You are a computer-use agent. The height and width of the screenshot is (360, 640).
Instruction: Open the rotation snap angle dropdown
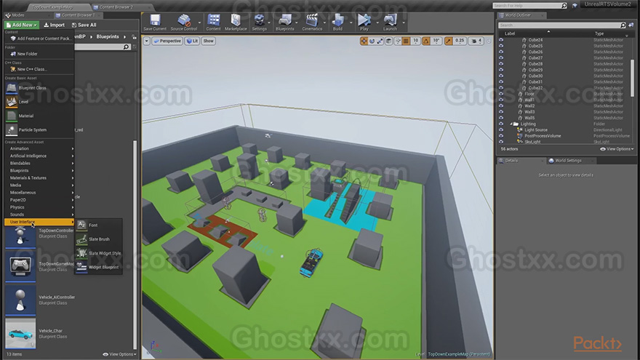click(x=436, y=41)
